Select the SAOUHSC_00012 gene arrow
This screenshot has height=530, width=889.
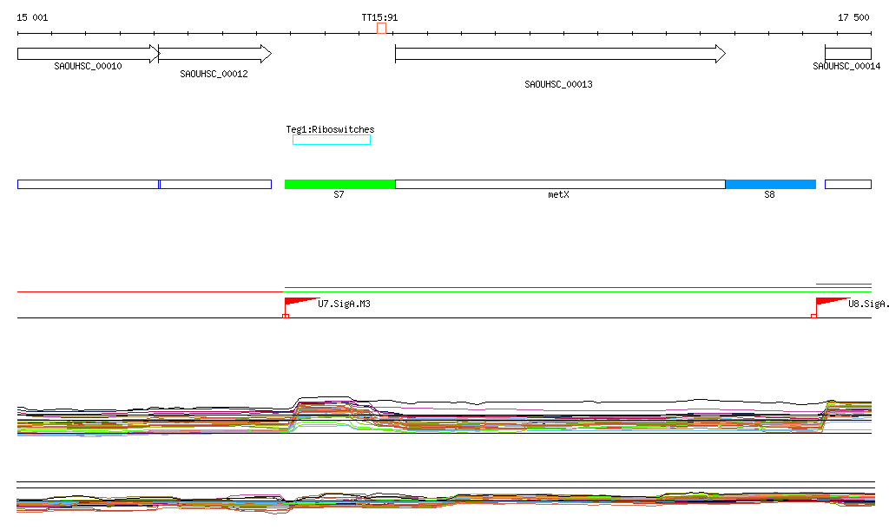[x=214, y=54]
